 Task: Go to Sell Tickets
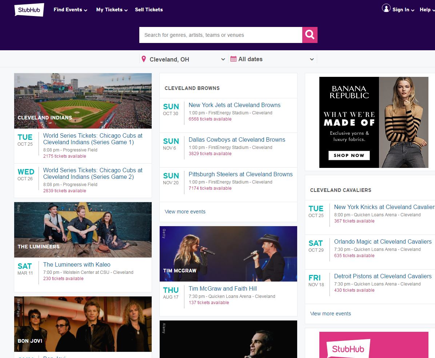[x=149, y=10]
